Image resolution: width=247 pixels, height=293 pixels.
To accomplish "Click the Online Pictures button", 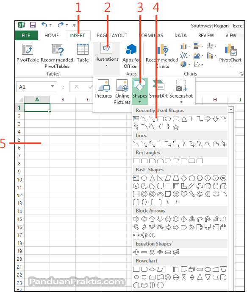I will click(122, 92).
